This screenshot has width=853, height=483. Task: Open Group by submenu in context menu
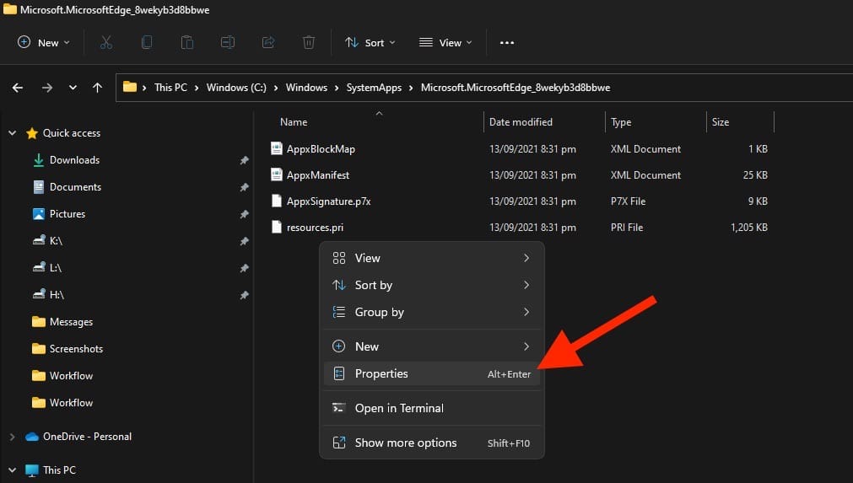[x=431, y=312]
